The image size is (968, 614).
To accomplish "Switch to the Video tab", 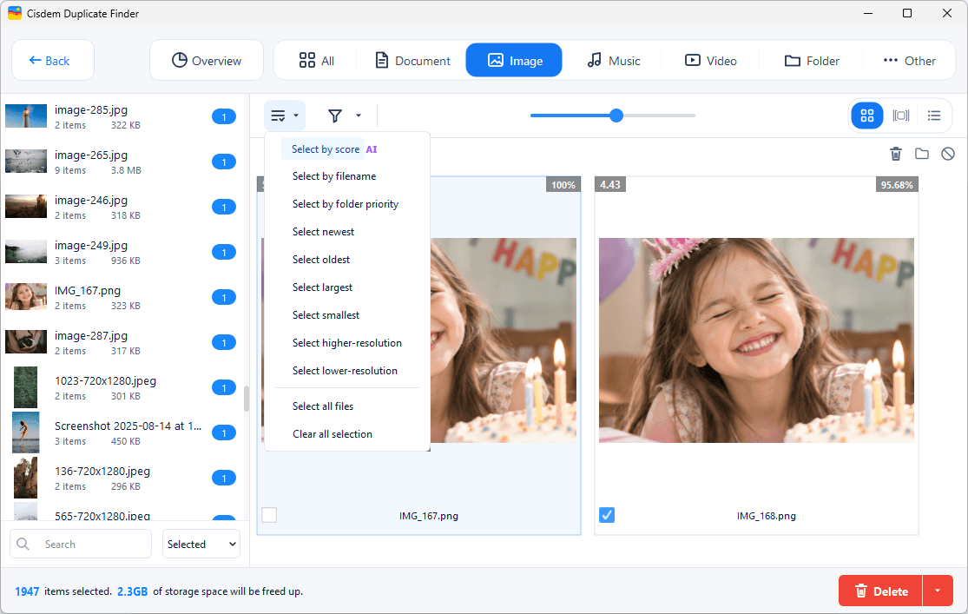I will click(710, 61).
